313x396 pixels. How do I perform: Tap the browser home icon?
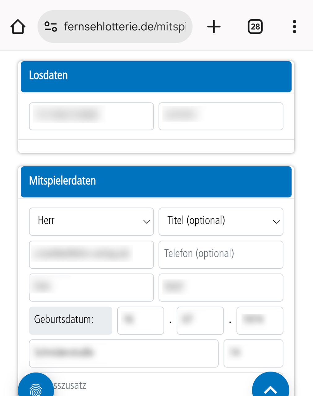[18, 27]
